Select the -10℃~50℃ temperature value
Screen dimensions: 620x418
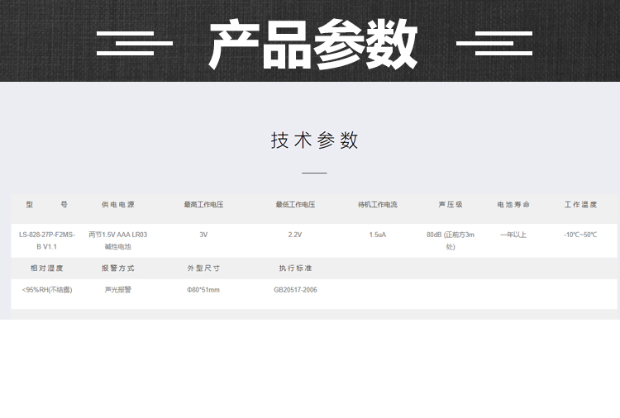[x=580, y=235]
